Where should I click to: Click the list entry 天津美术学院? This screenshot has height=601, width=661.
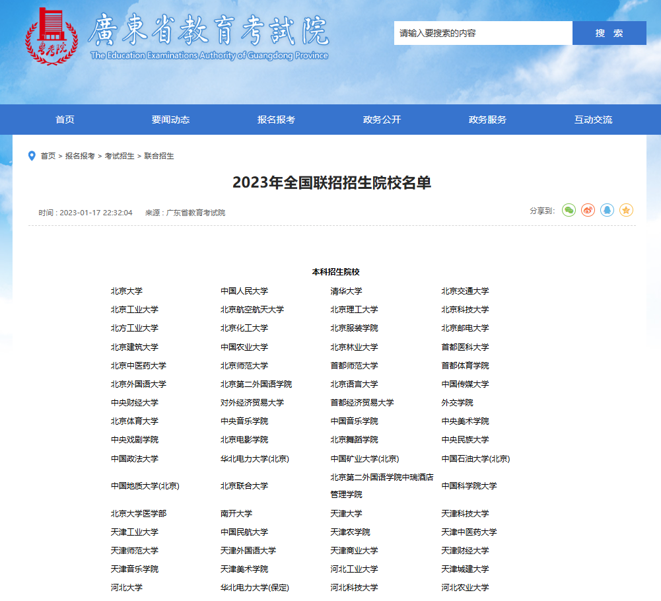tap(244, 569)
